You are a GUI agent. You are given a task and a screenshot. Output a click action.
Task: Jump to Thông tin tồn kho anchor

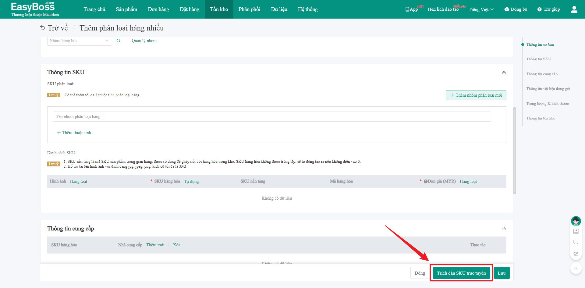[x=541, y=118]
